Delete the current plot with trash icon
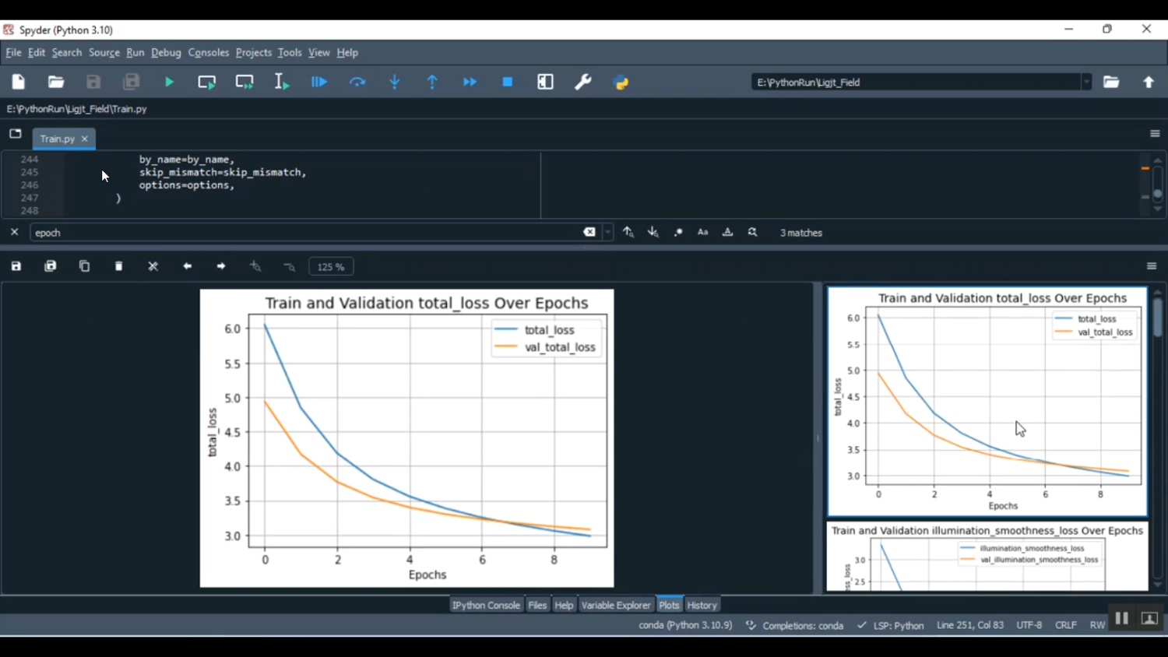This screenshot has height=657, width=1168. [x=119, y=266]
